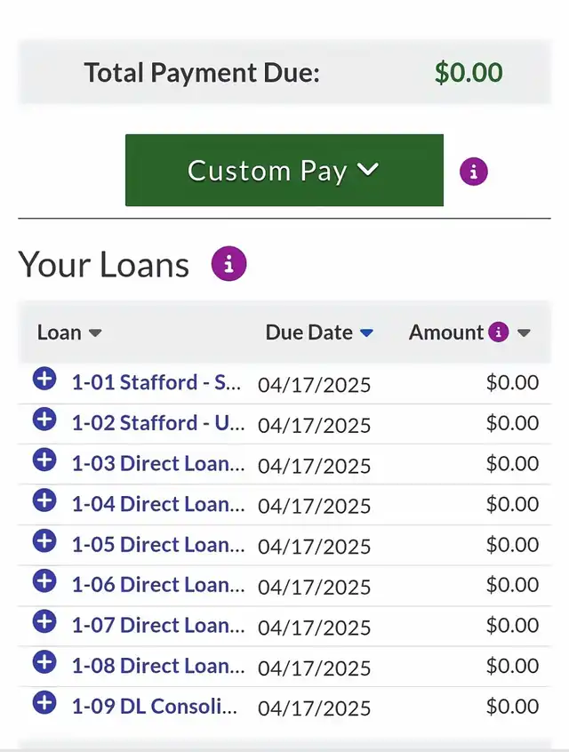Click info icon in Amount column header
This screenshot has width=569, height=752.
click(499, 332)
